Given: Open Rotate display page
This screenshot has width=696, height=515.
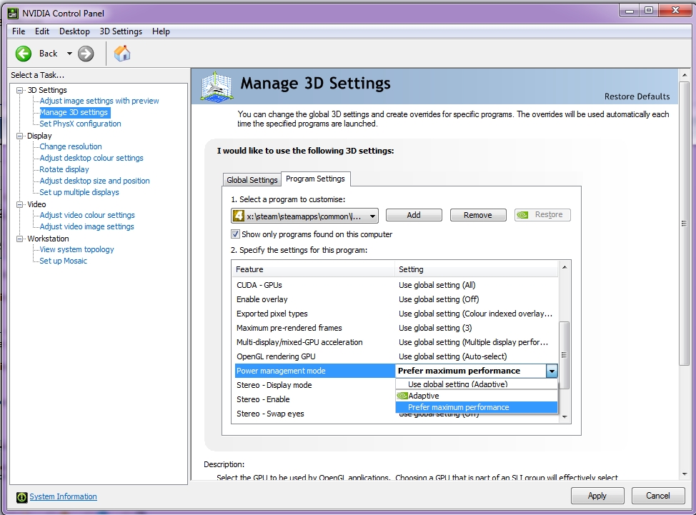Looking at the screenshot, I should [x=64, y=169].
